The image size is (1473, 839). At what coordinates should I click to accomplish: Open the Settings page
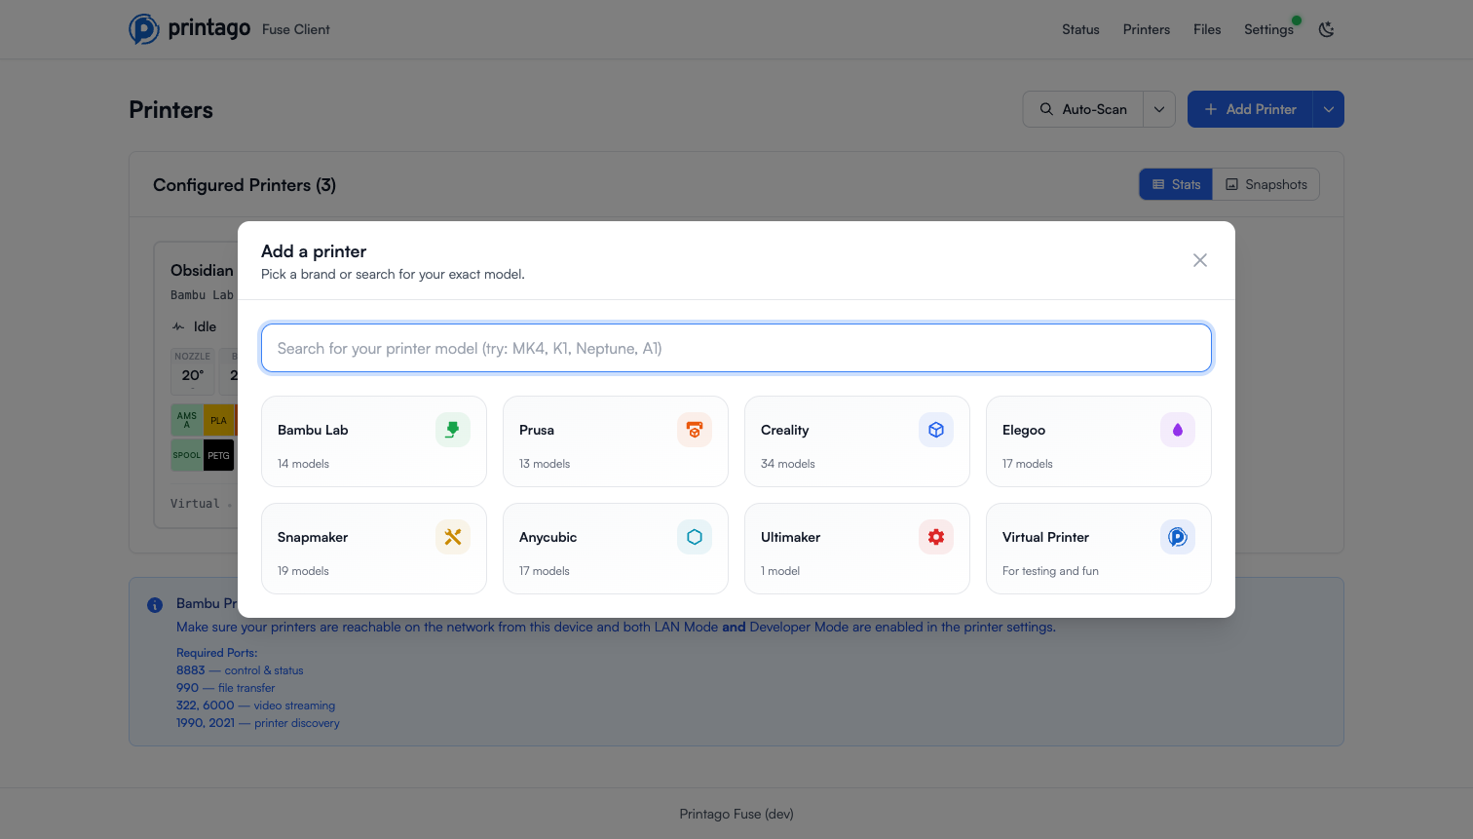(x=1268, y=29)
